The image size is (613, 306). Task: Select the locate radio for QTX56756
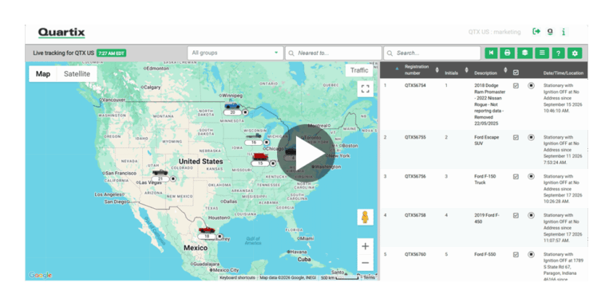click(531, 176)
